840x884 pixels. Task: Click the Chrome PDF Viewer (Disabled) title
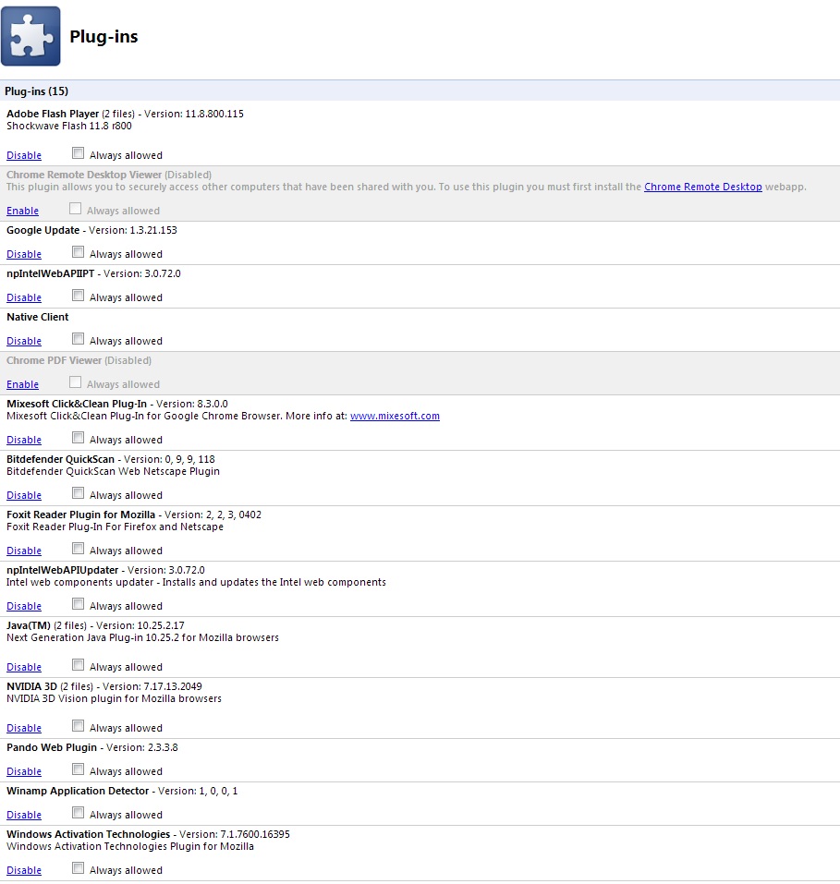click(x=79, y=360)
